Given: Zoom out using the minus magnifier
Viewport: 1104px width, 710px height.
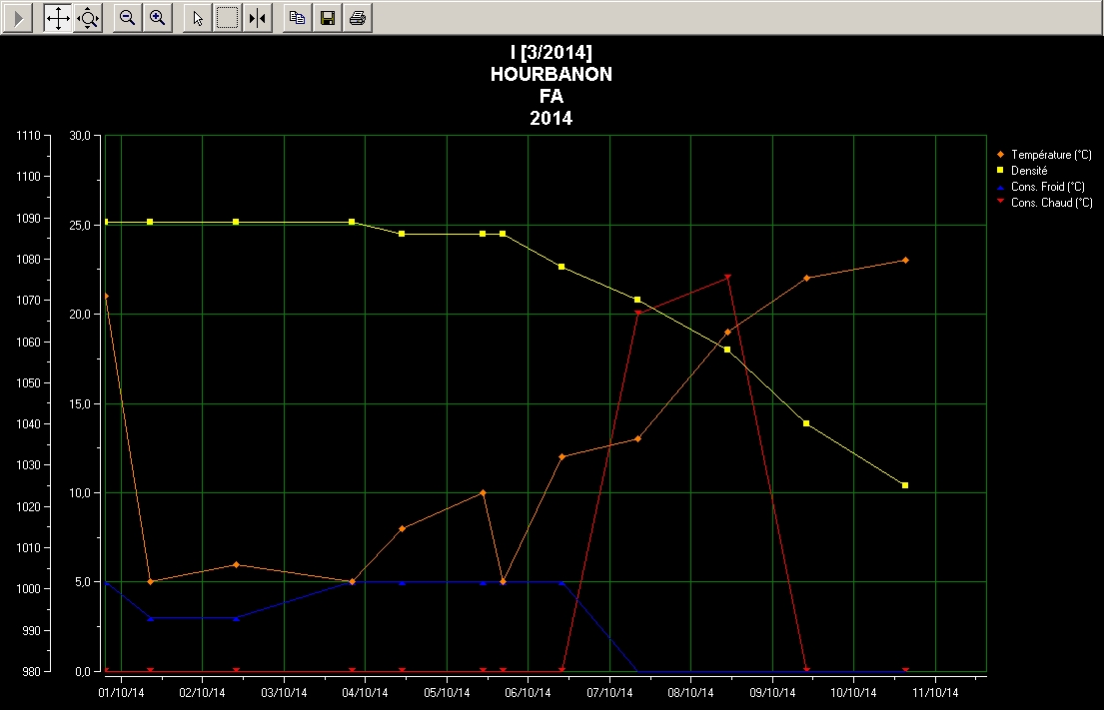Looking at the screenshot, I should coord(127,18).
